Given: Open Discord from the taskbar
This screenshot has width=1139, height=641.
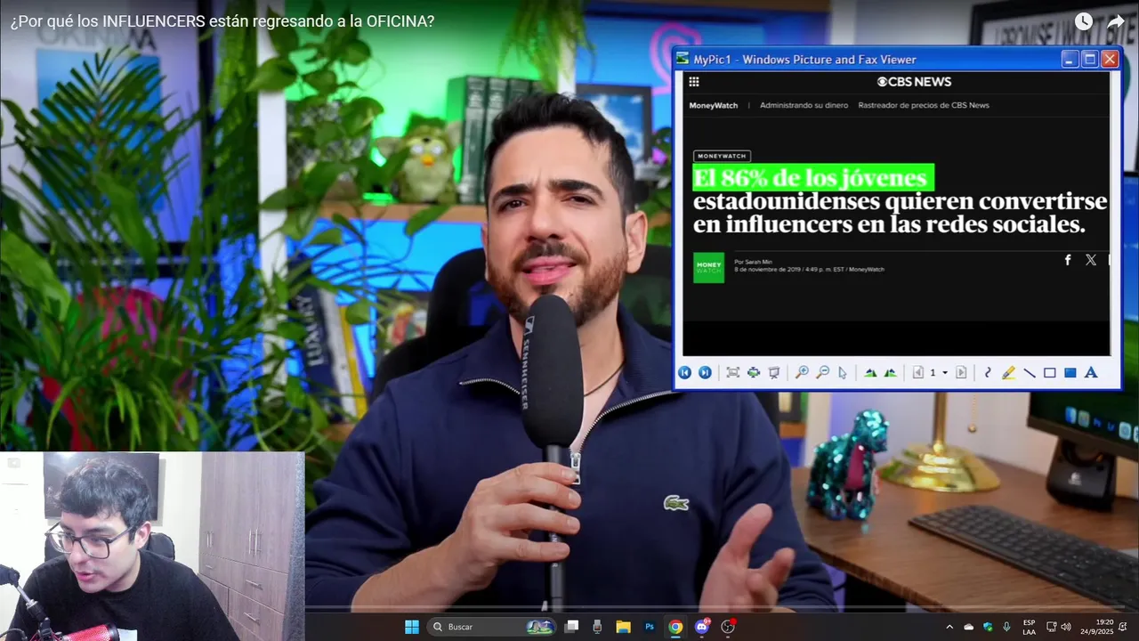Looking at the screenshot, I should [701, 627].
